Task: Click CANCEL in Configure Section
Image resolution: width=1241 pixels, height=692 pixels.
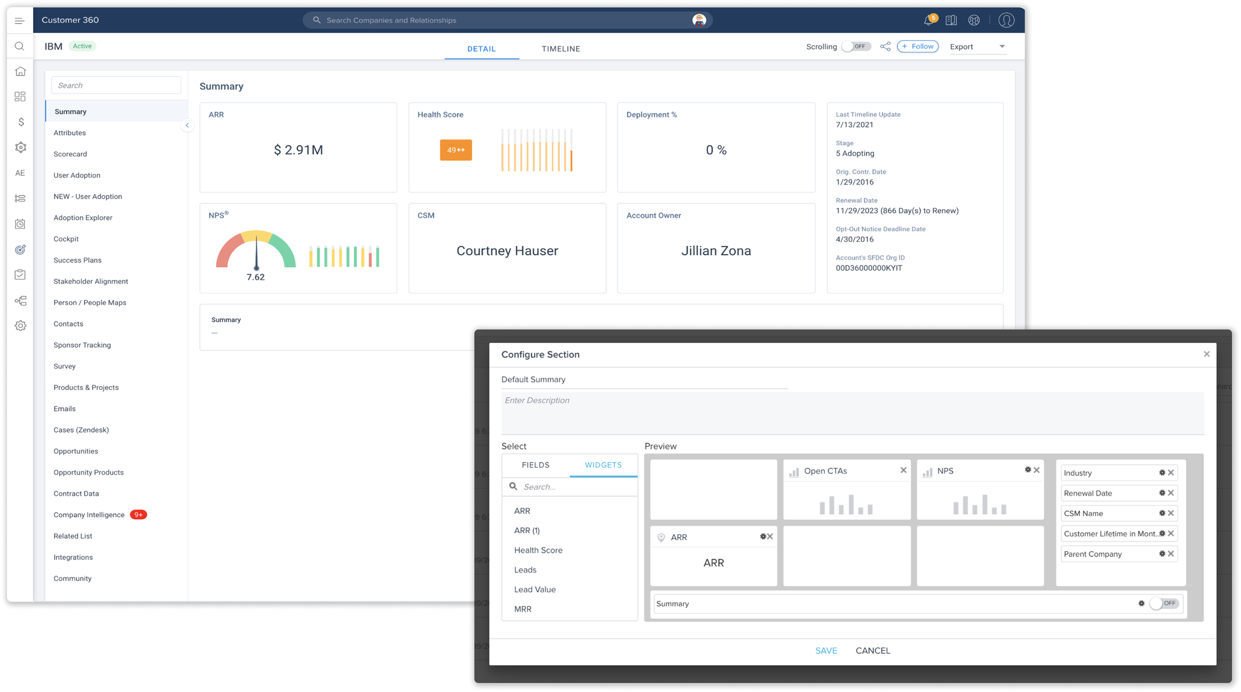Action: (x=873, y=650)
